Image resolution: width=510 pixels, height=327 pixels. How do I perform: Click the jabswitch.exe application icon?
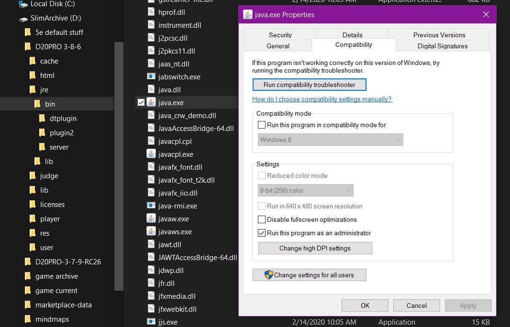click(x=151, y=76)
